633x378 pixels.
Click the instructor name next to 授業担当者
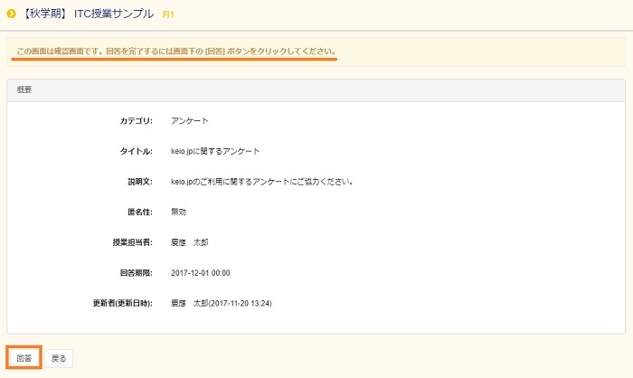(x=190, y=242)
